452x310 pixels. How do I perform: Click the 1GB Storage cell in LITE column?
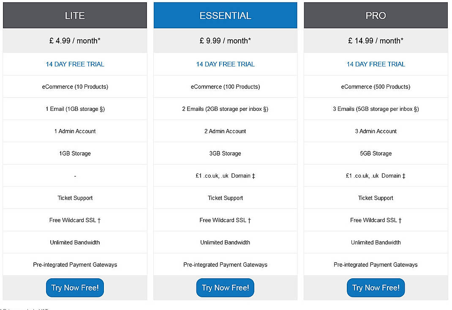click(75, 153)
